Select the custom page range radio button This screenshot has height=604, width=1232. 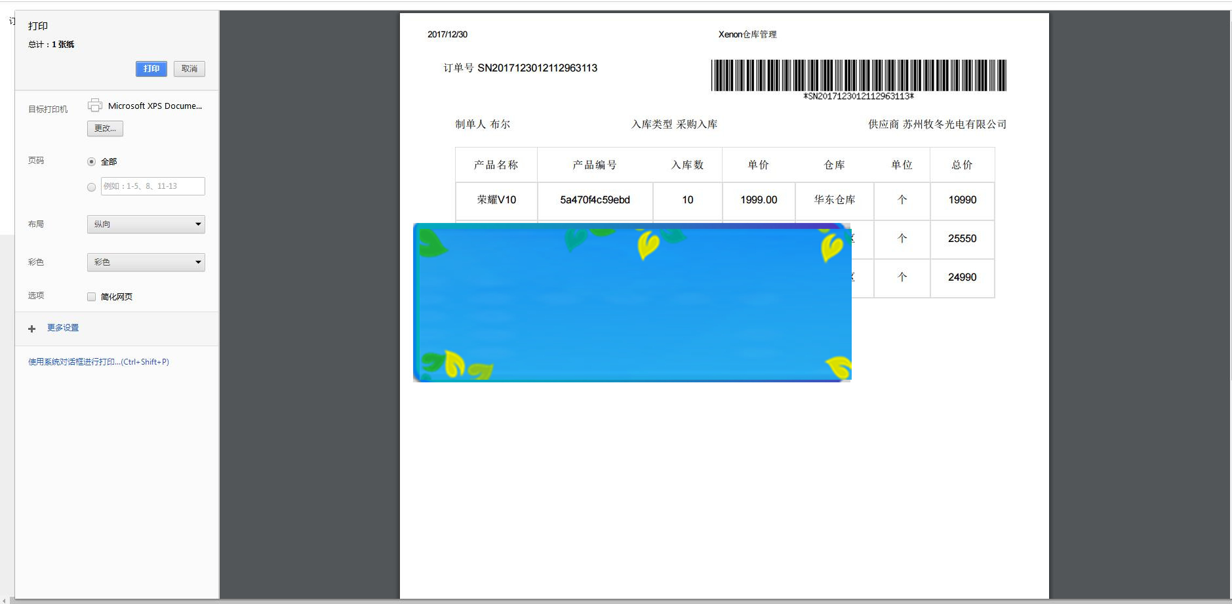(x=92, y=186)
